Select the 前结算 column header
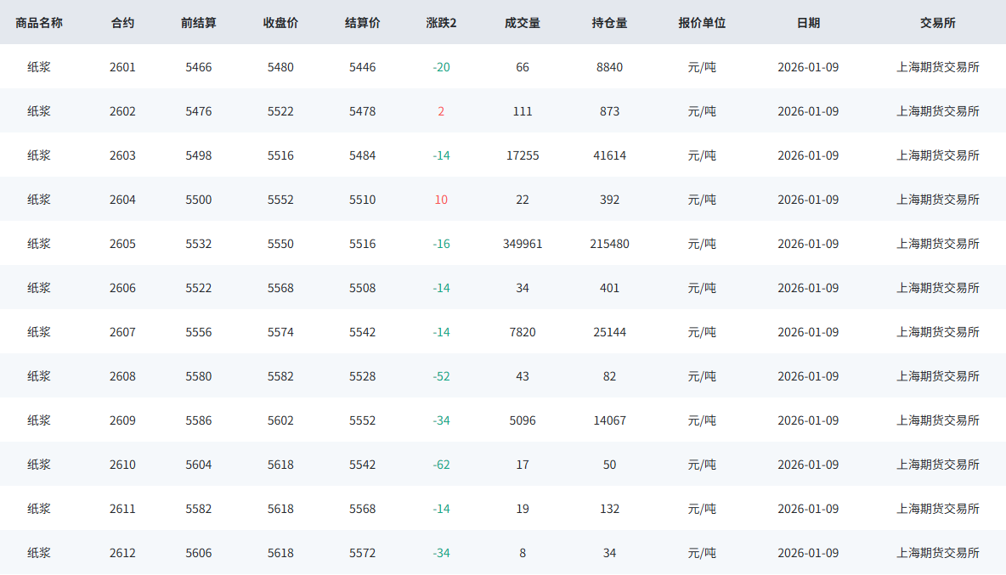This screenshot has width=1006, height=575. pos(199,23)
